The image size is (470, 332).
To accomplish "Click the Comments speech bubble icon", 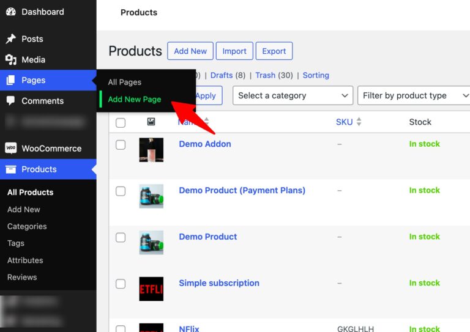I will click(10, 101).
